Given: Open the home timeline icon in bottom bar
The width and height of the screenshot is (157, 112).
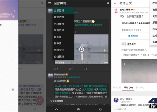Looking at the screenshot, I should [57, 109].
